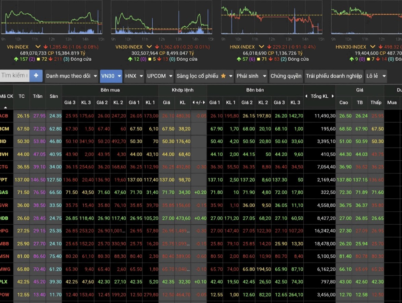This screenshot has width=402, height=303.
Task: Select the VN30 list tab
Action: tap(111, 76)
